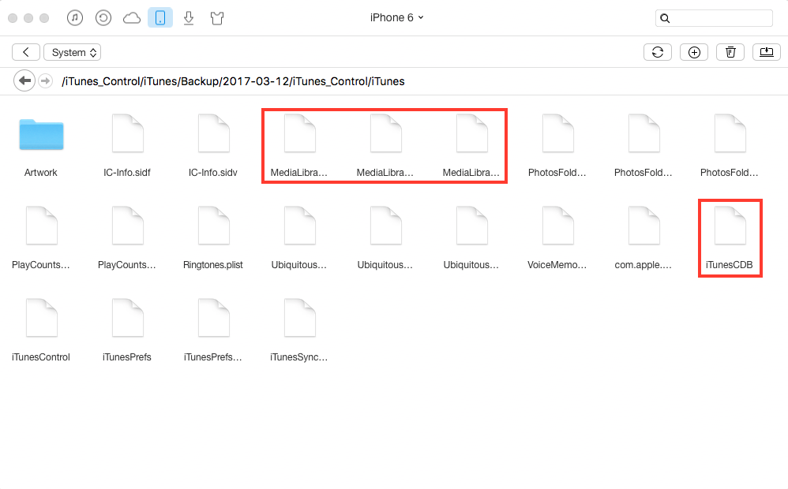788x489 pixels.
Task: Select the second MediaLibra… file
Action: coord(385,147)
